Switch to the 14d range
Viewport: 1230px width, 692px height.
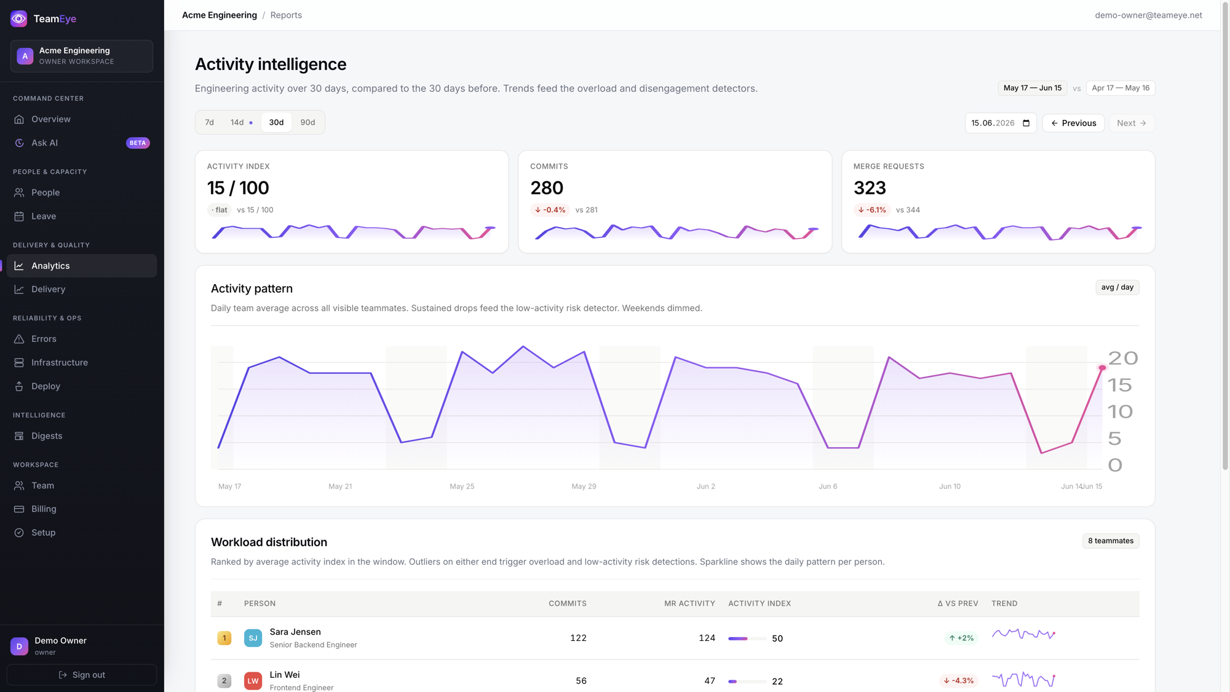241,122
